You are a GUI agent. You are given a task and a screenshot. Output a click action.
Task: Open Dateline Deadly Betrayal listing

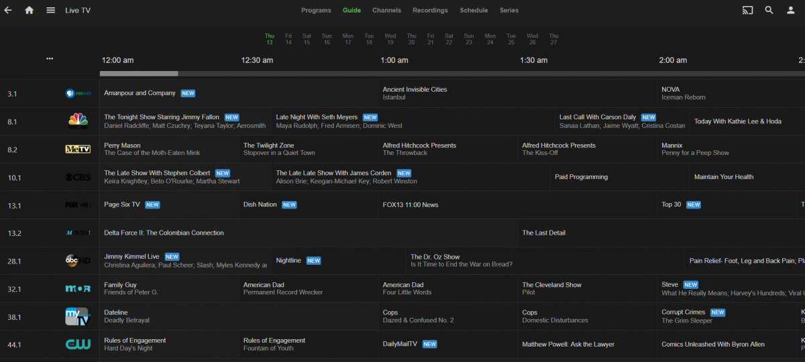click(238, 316)
